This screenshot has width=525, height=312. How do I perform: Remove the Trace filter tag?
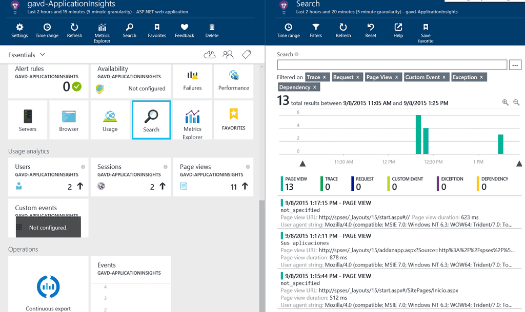point(324,77)
